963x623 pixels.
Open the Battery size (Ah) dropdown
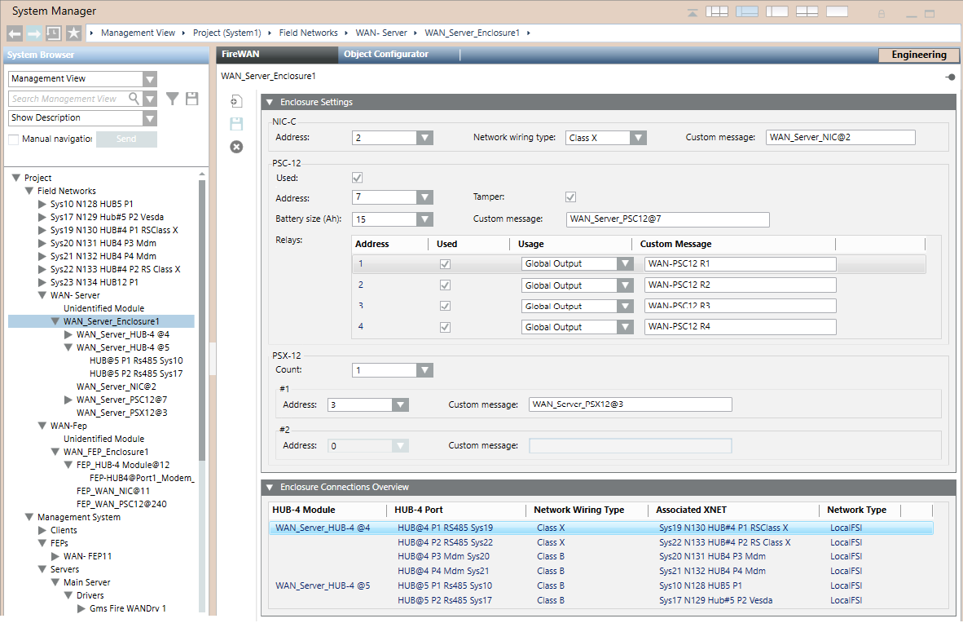(424, 219)
